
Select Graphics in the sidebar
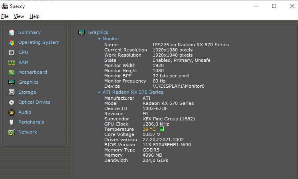28,82
